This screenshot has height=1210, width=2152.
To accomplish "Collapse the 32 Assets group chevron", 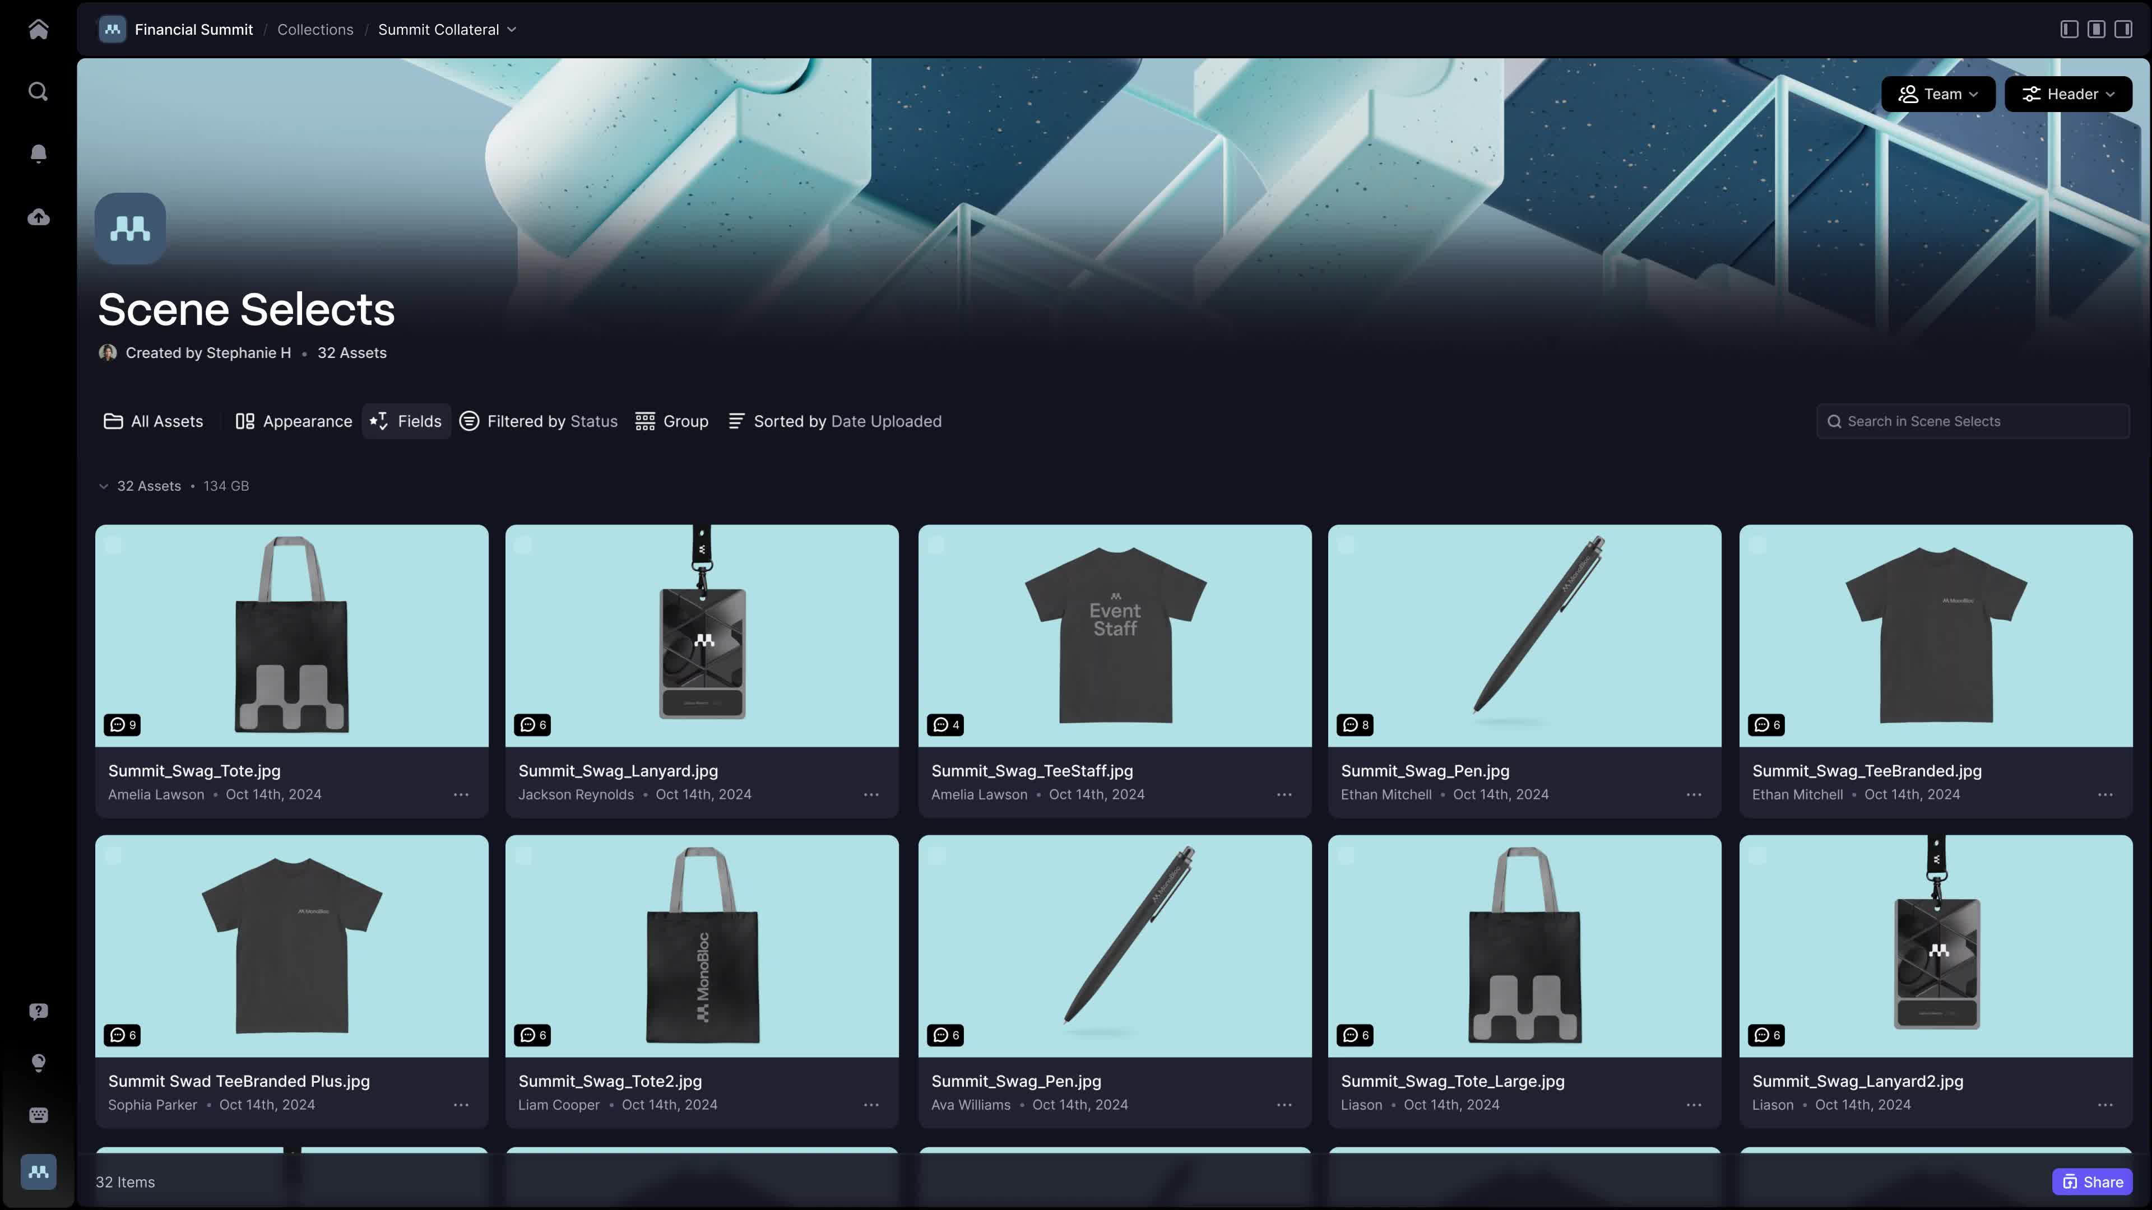I will point(104,486).
